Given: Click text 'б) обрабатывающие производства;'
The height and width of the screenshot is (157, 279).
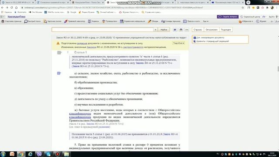Looking at the screenshot, I should point(96,82).
